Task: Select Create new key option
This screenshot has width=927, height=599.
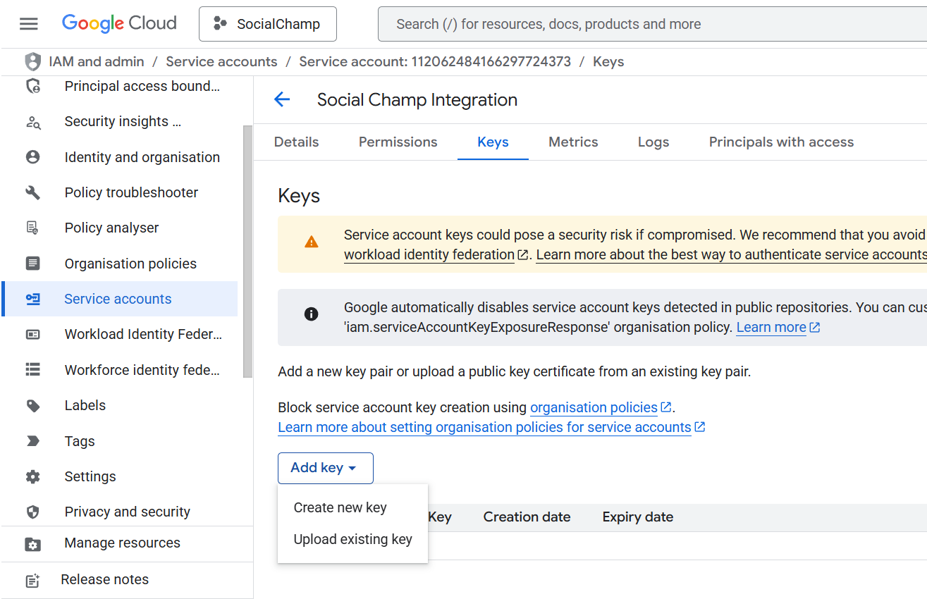Action: click(x=340, y=507)
